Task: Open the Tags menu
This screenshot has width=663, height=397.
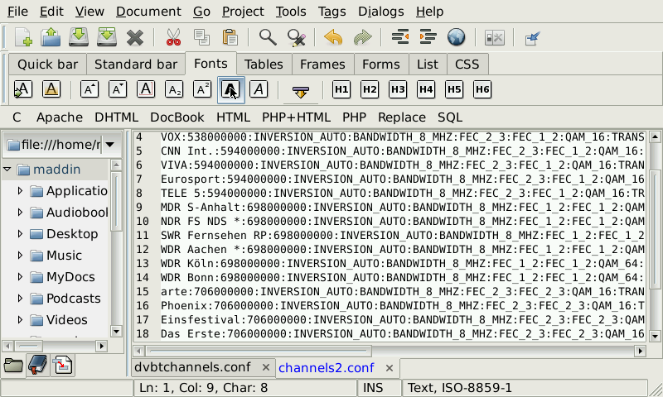Action: click(331, 12)
